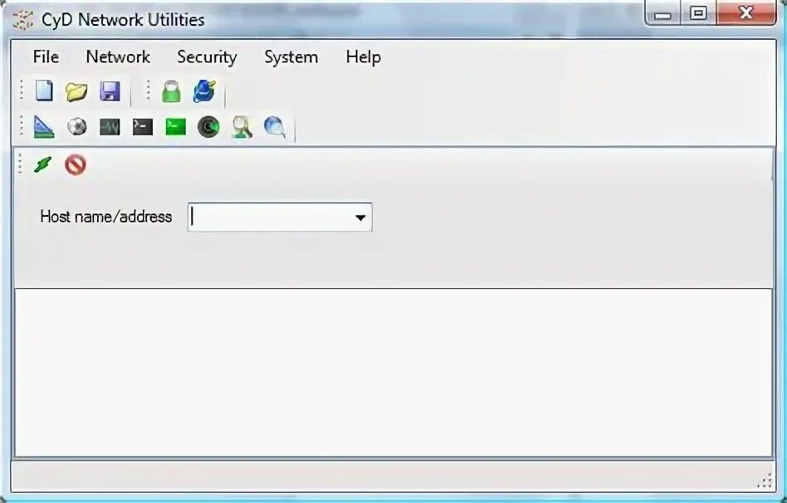Click the round radar scan icon
787x503 pixels.
208,127
